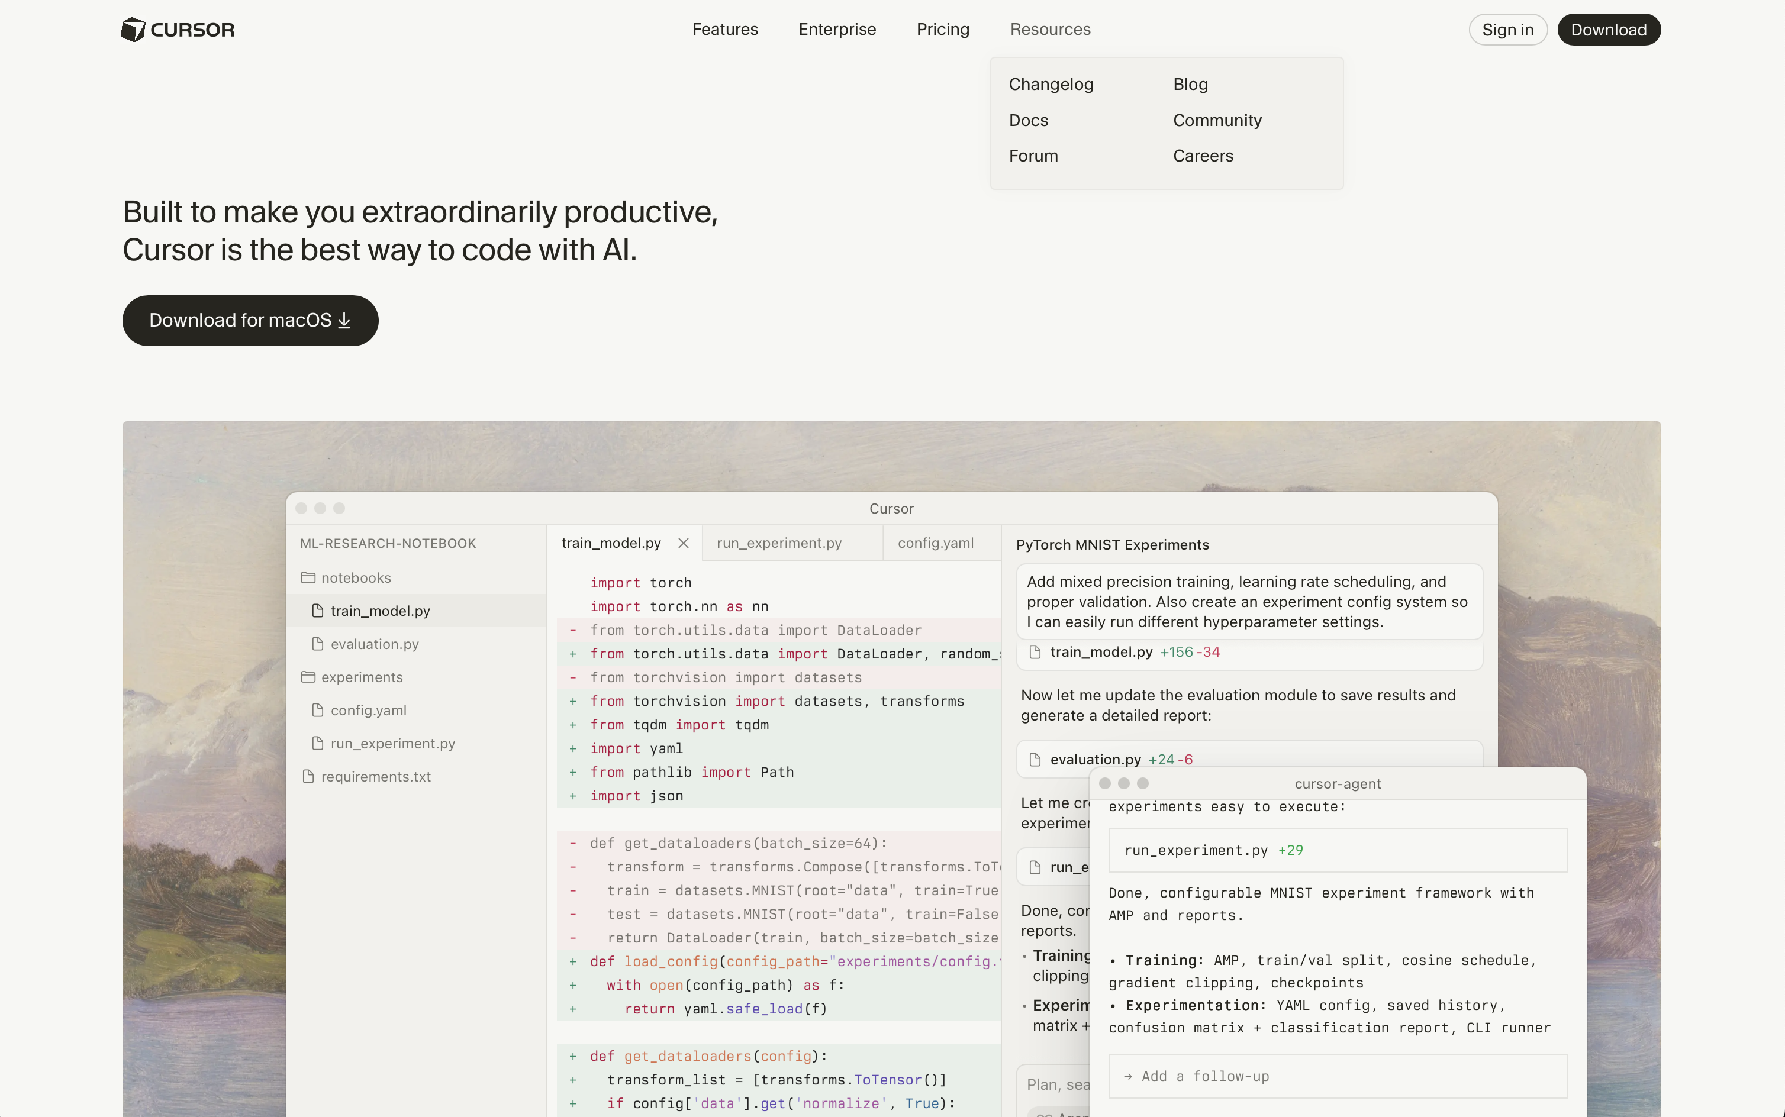This screenshot has width=1785, height=1117.
Task: Open the Resources dropdown menu
Action: click(x=1050, y=30)
